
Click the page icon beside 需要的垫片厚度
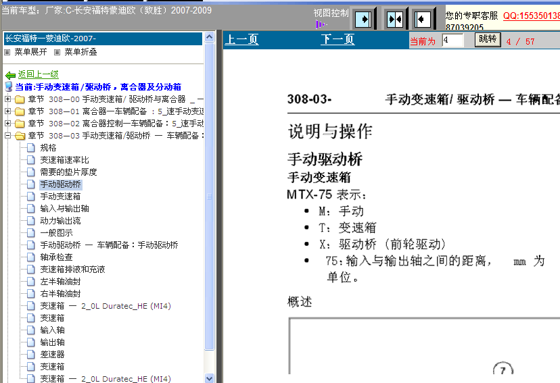pyautogui.click(x=31, y=172)
